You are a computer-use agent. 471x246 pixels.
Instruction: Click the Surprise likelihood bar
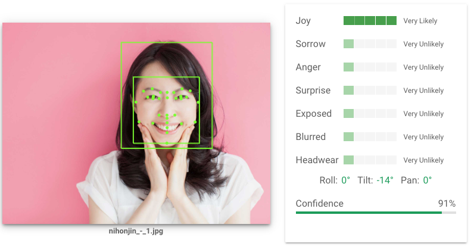[x=370, y=91]
